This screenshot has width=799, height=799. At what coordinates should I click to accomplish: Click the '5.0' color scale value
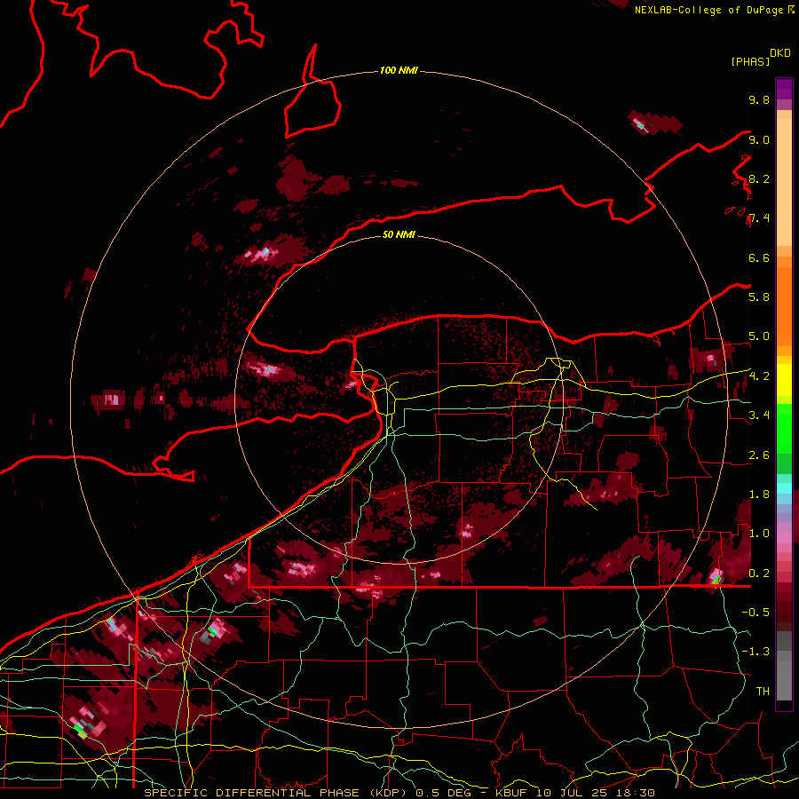(x=759, y=336)
